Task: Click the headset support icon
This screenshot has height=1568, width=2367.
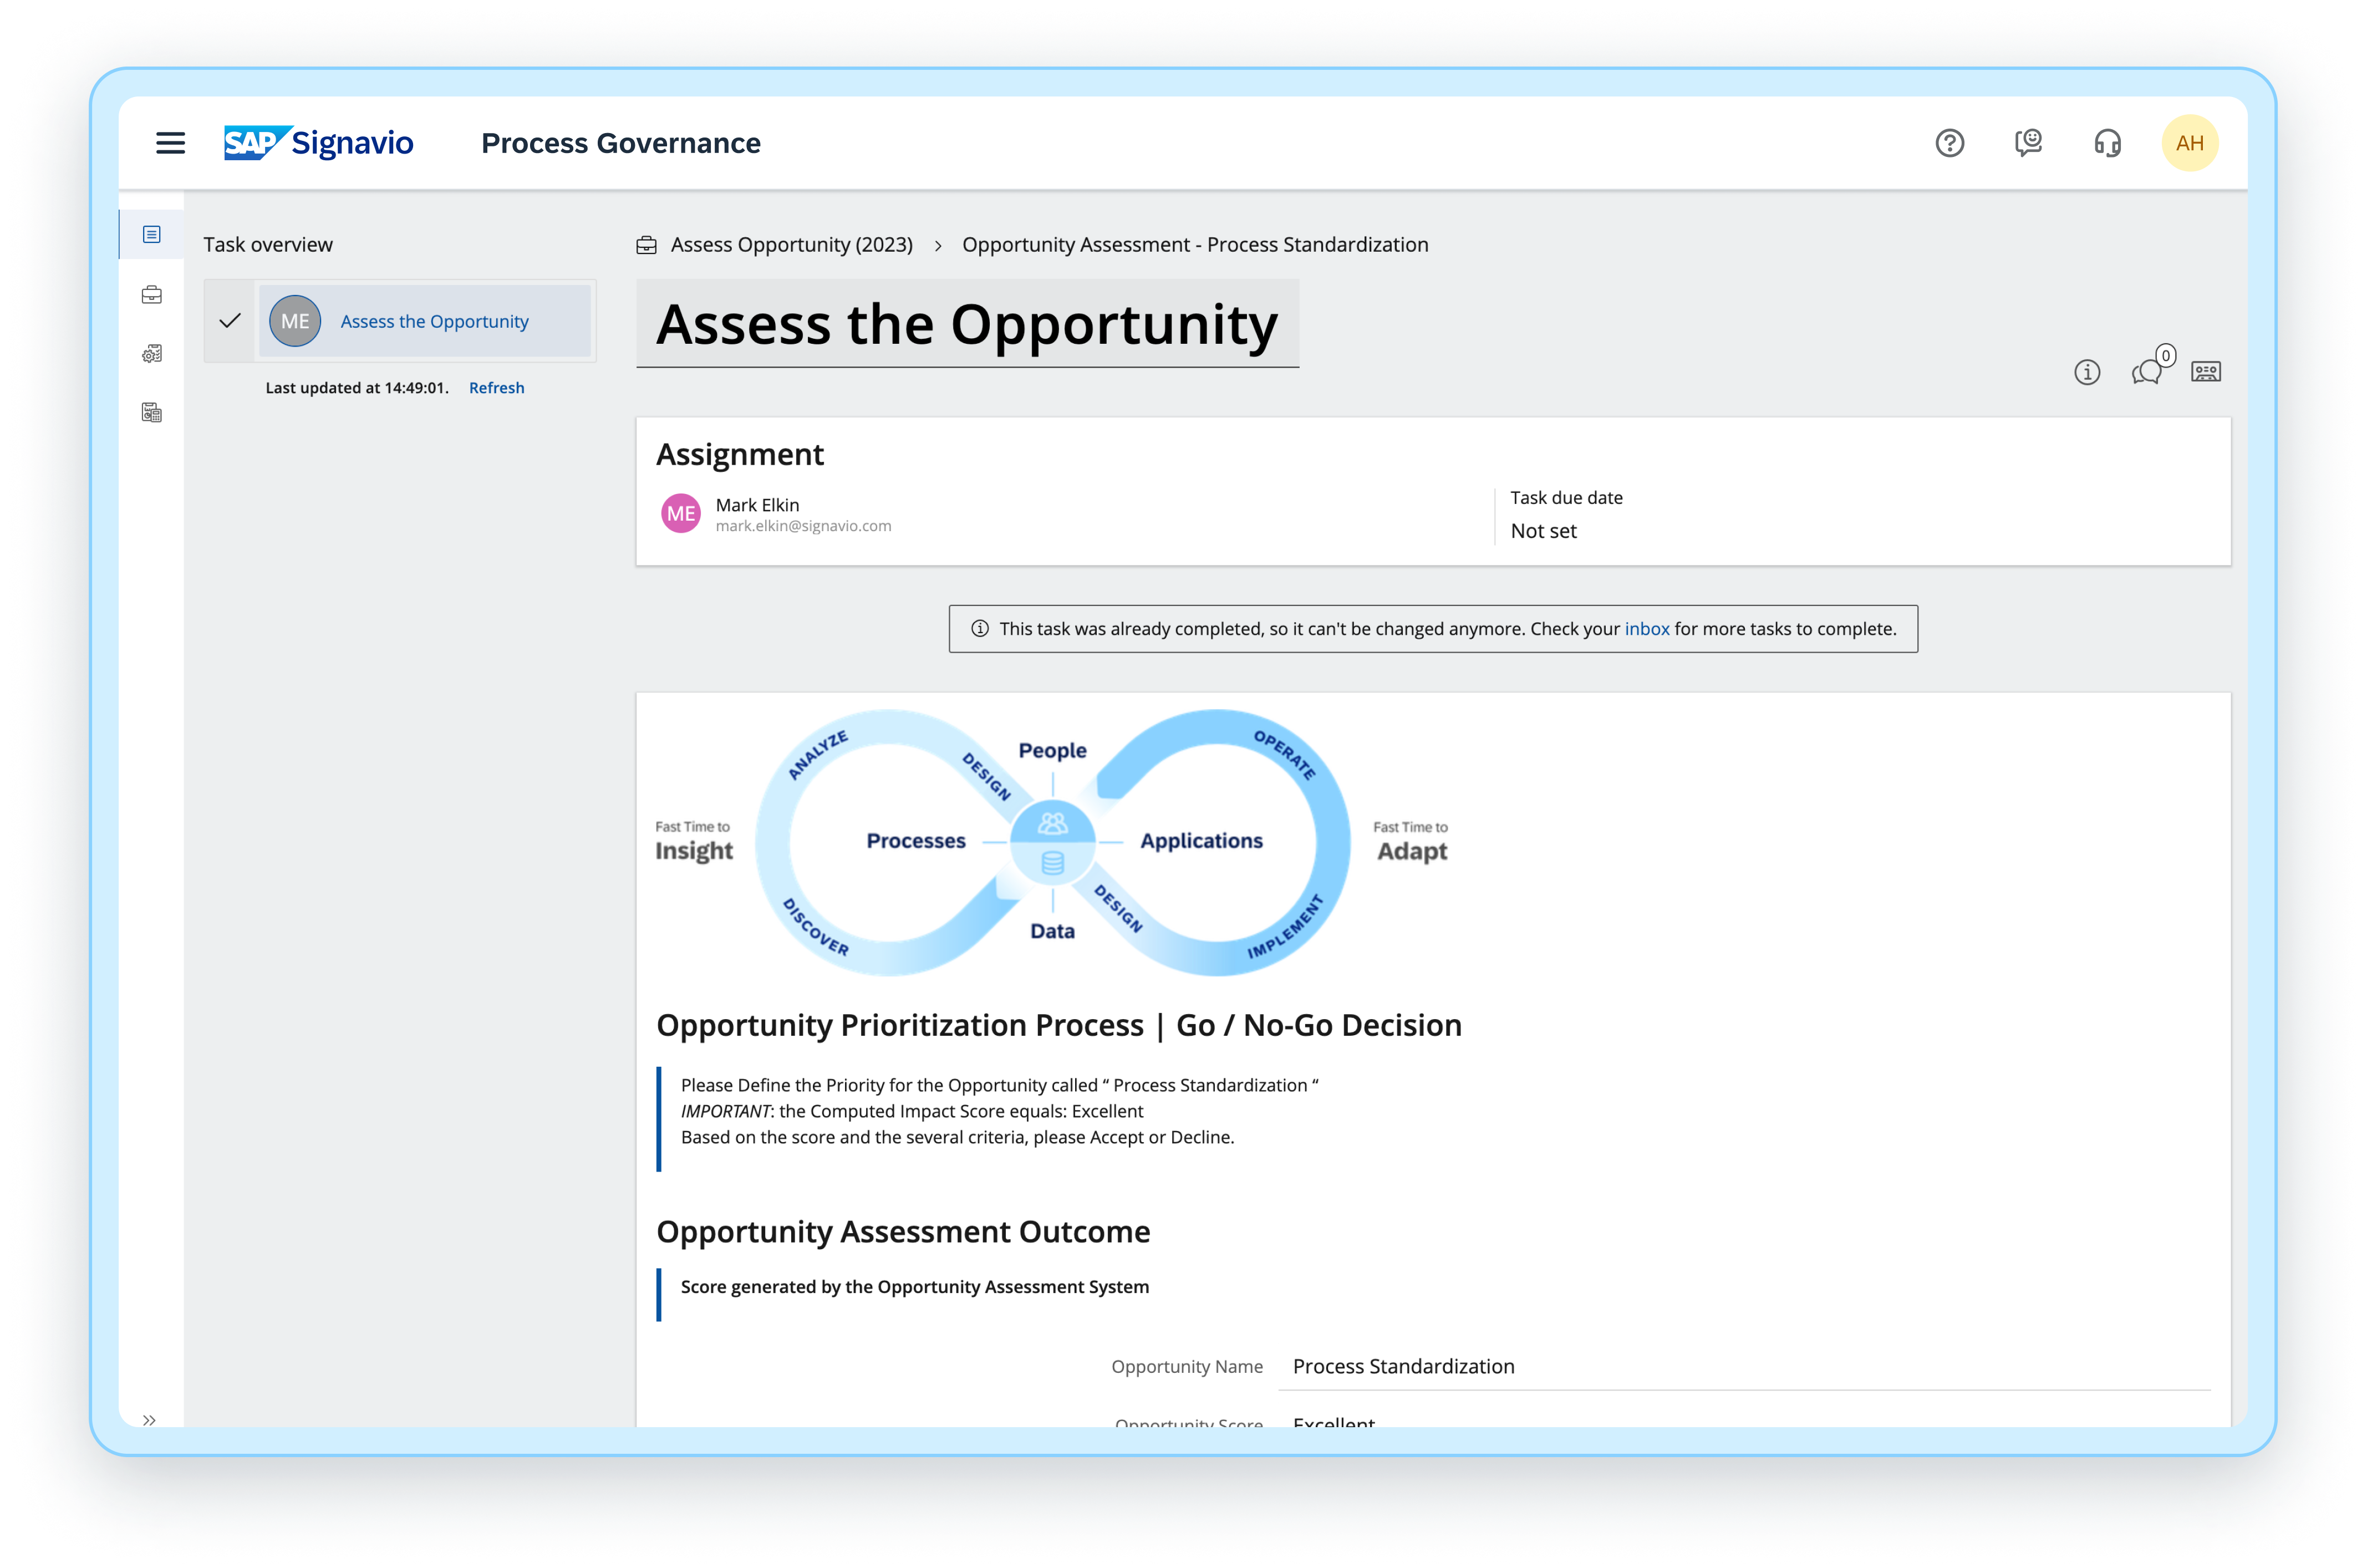Action: point(2107,143)
